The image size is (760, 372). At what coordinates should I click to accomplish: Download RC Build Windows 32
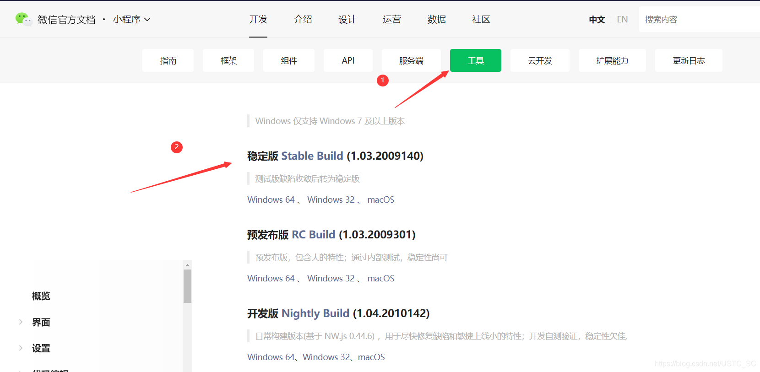331,278
